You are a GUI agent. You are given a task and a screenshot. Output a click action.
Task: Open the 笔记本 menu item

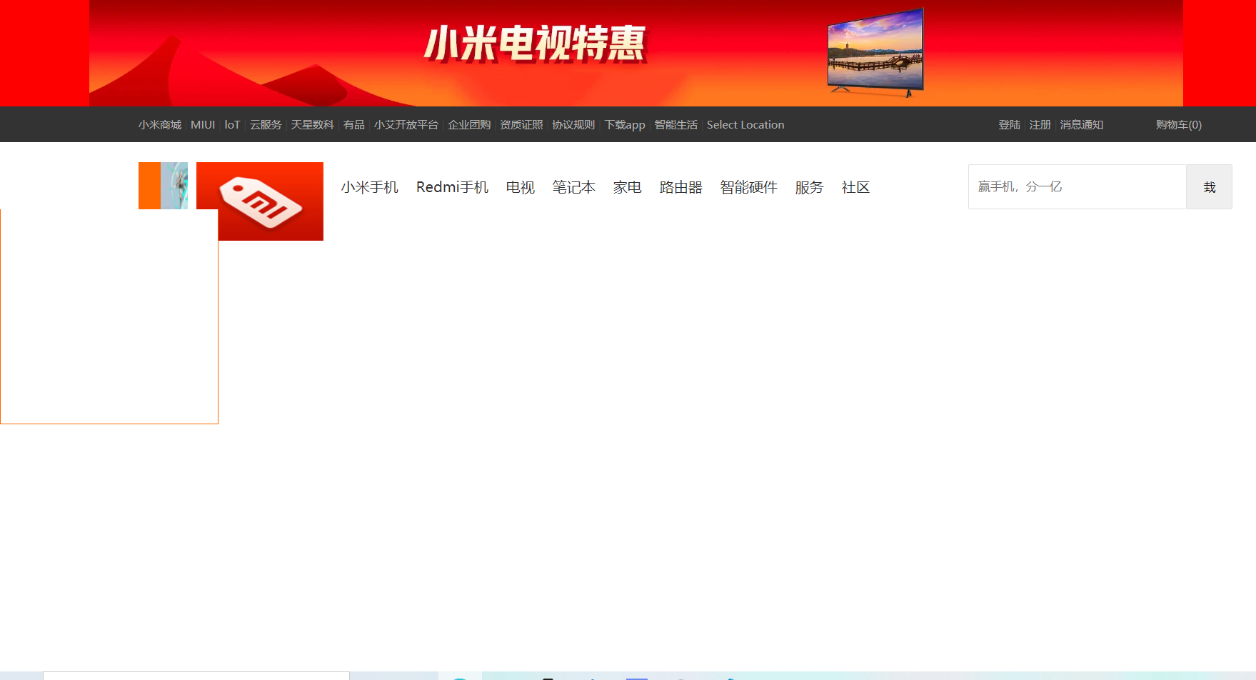pyautogui.click(x=574, y=187)
